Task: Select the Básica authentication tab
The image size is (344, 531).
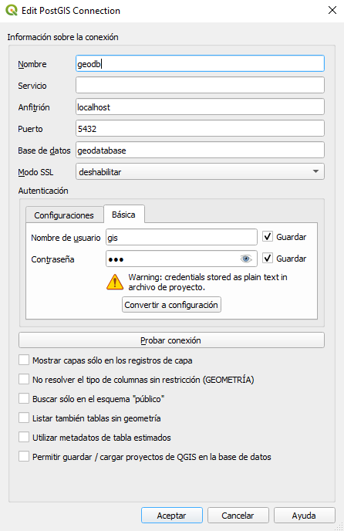Action: (124, 214)
